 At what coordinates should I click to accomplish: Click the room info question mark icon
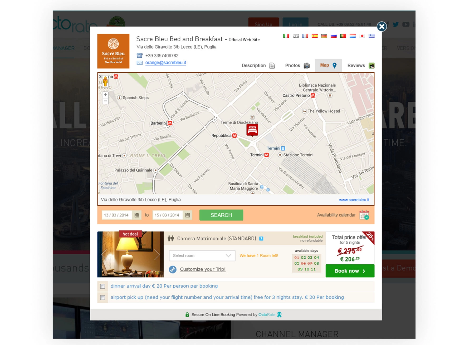(261, 239)
